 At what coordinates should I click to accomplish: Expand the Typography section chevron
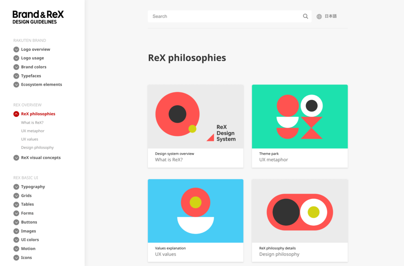[x=16, y=187]
